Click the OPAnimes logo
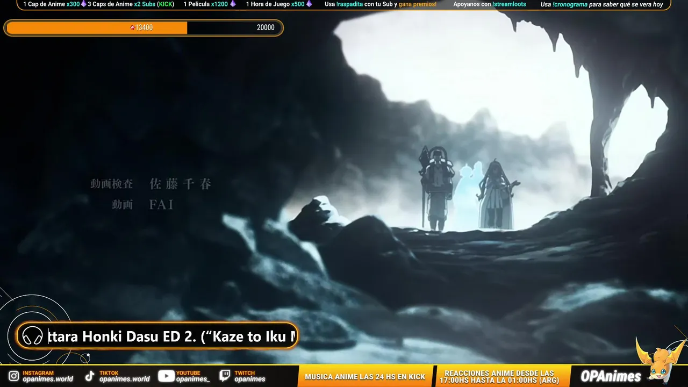Viewport: 688px width, 387px height. point(611,376)
